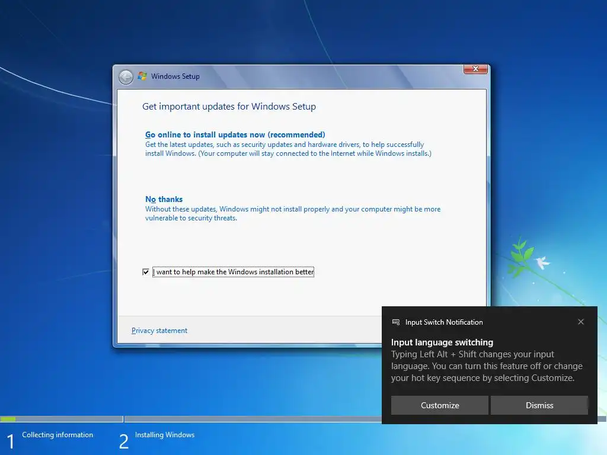Toggle the help make Windows installation better checkbox
This screenshot has height=455, width=607.
[146, 272]
